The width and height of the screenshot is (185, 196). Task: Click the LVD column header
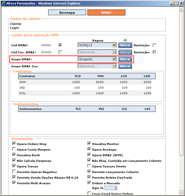147,76
